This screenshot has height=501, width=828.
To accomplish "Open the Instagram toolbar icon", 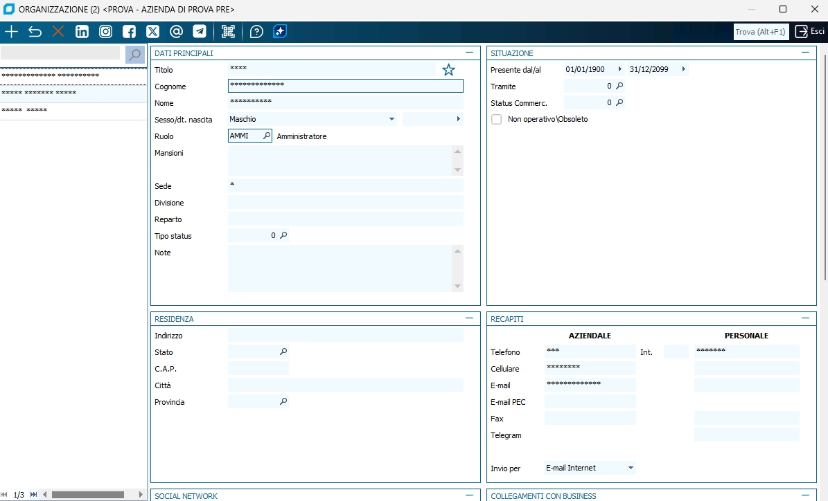I will [105, 32].
